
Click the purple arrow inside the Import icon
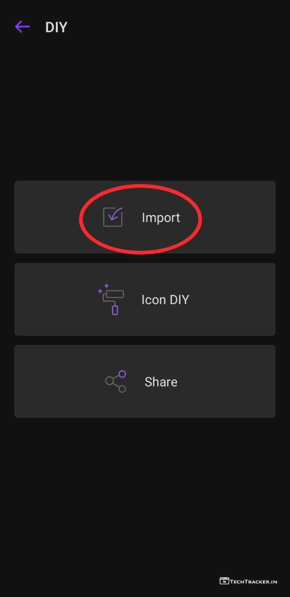[x=115, y=214]
